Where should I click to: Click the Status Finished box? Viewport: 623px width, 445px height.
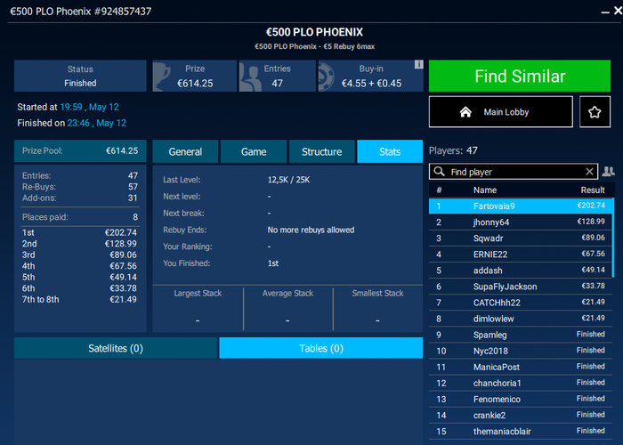click(x=80, y=76)
